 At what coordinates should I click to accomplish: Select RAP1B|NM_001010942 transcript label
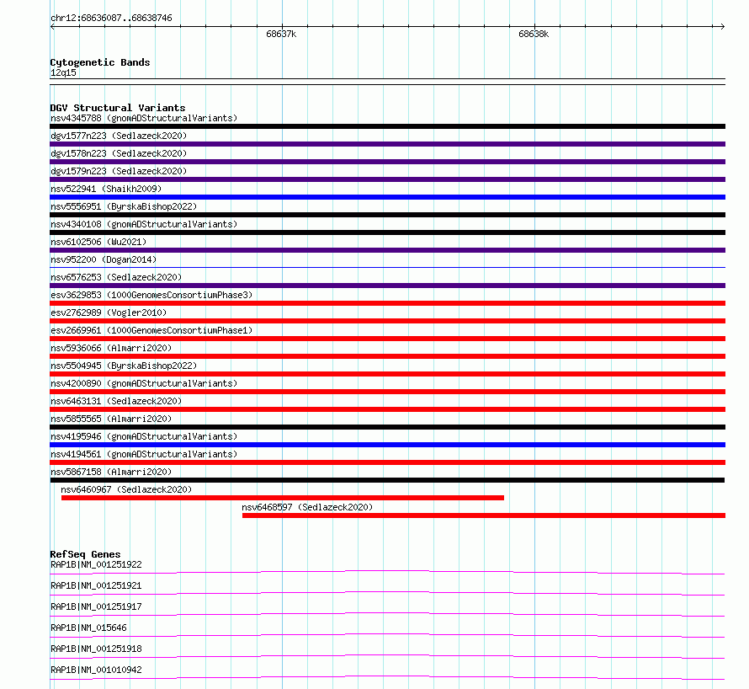click(96, 670)
